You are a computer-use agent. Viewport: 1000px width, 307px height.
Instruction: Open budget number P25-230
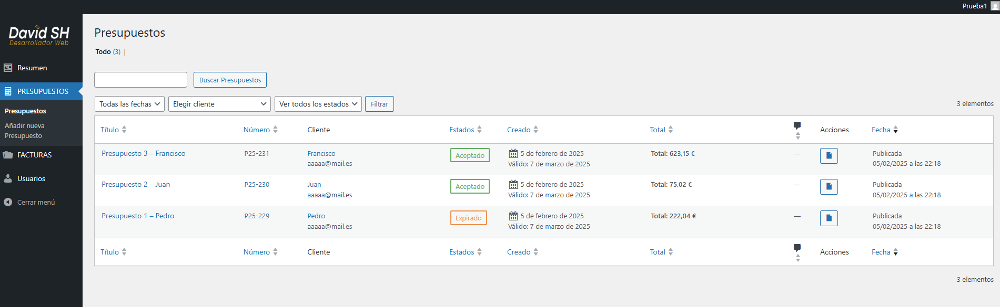(257, 184)
